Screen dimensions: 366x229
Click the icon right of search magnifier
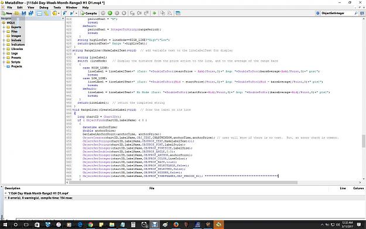pyautogui.click(x=362, y=13)
